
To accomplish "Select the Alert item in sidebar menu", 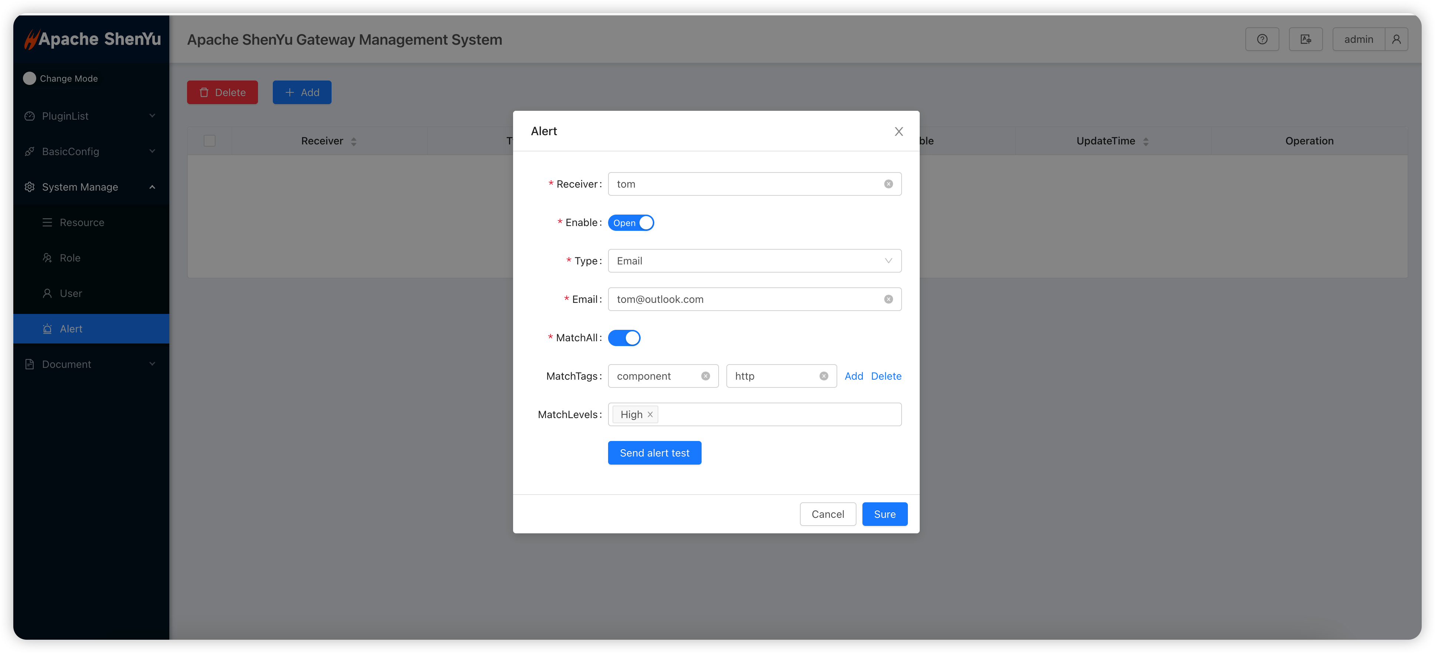I will (x=70, y=328).
